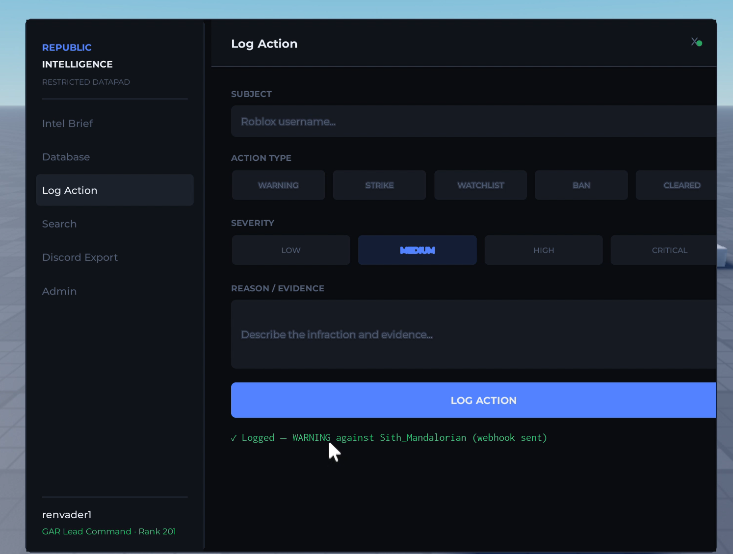Click the 'INTELLIGENCE' heading in the sidebar
Viewport: 733px width, 554px height.
tap(78, 64)
